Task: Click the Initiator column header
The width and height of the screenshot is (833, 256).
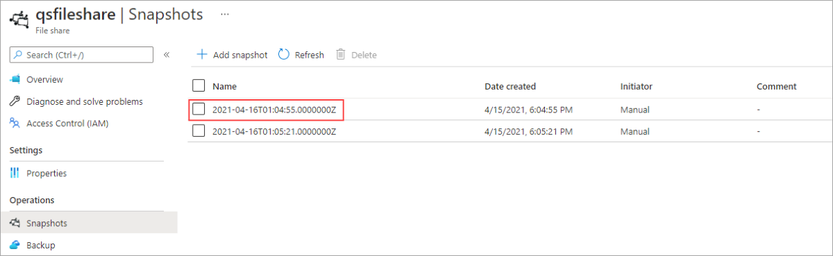Action: point(637,87)
